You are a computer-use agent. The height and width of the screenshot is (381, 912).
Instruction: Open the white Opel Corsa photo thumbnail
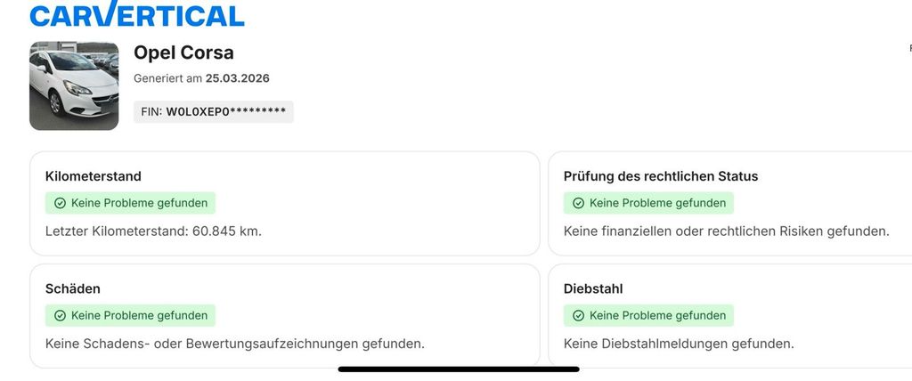point(74,85)
